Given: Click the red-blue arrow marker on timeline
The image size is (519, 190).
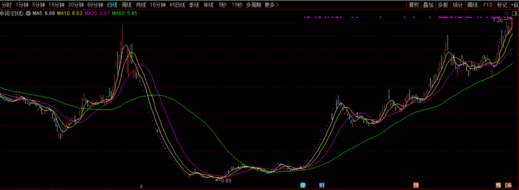Looking at the screenshot, I should click(141, 185).
